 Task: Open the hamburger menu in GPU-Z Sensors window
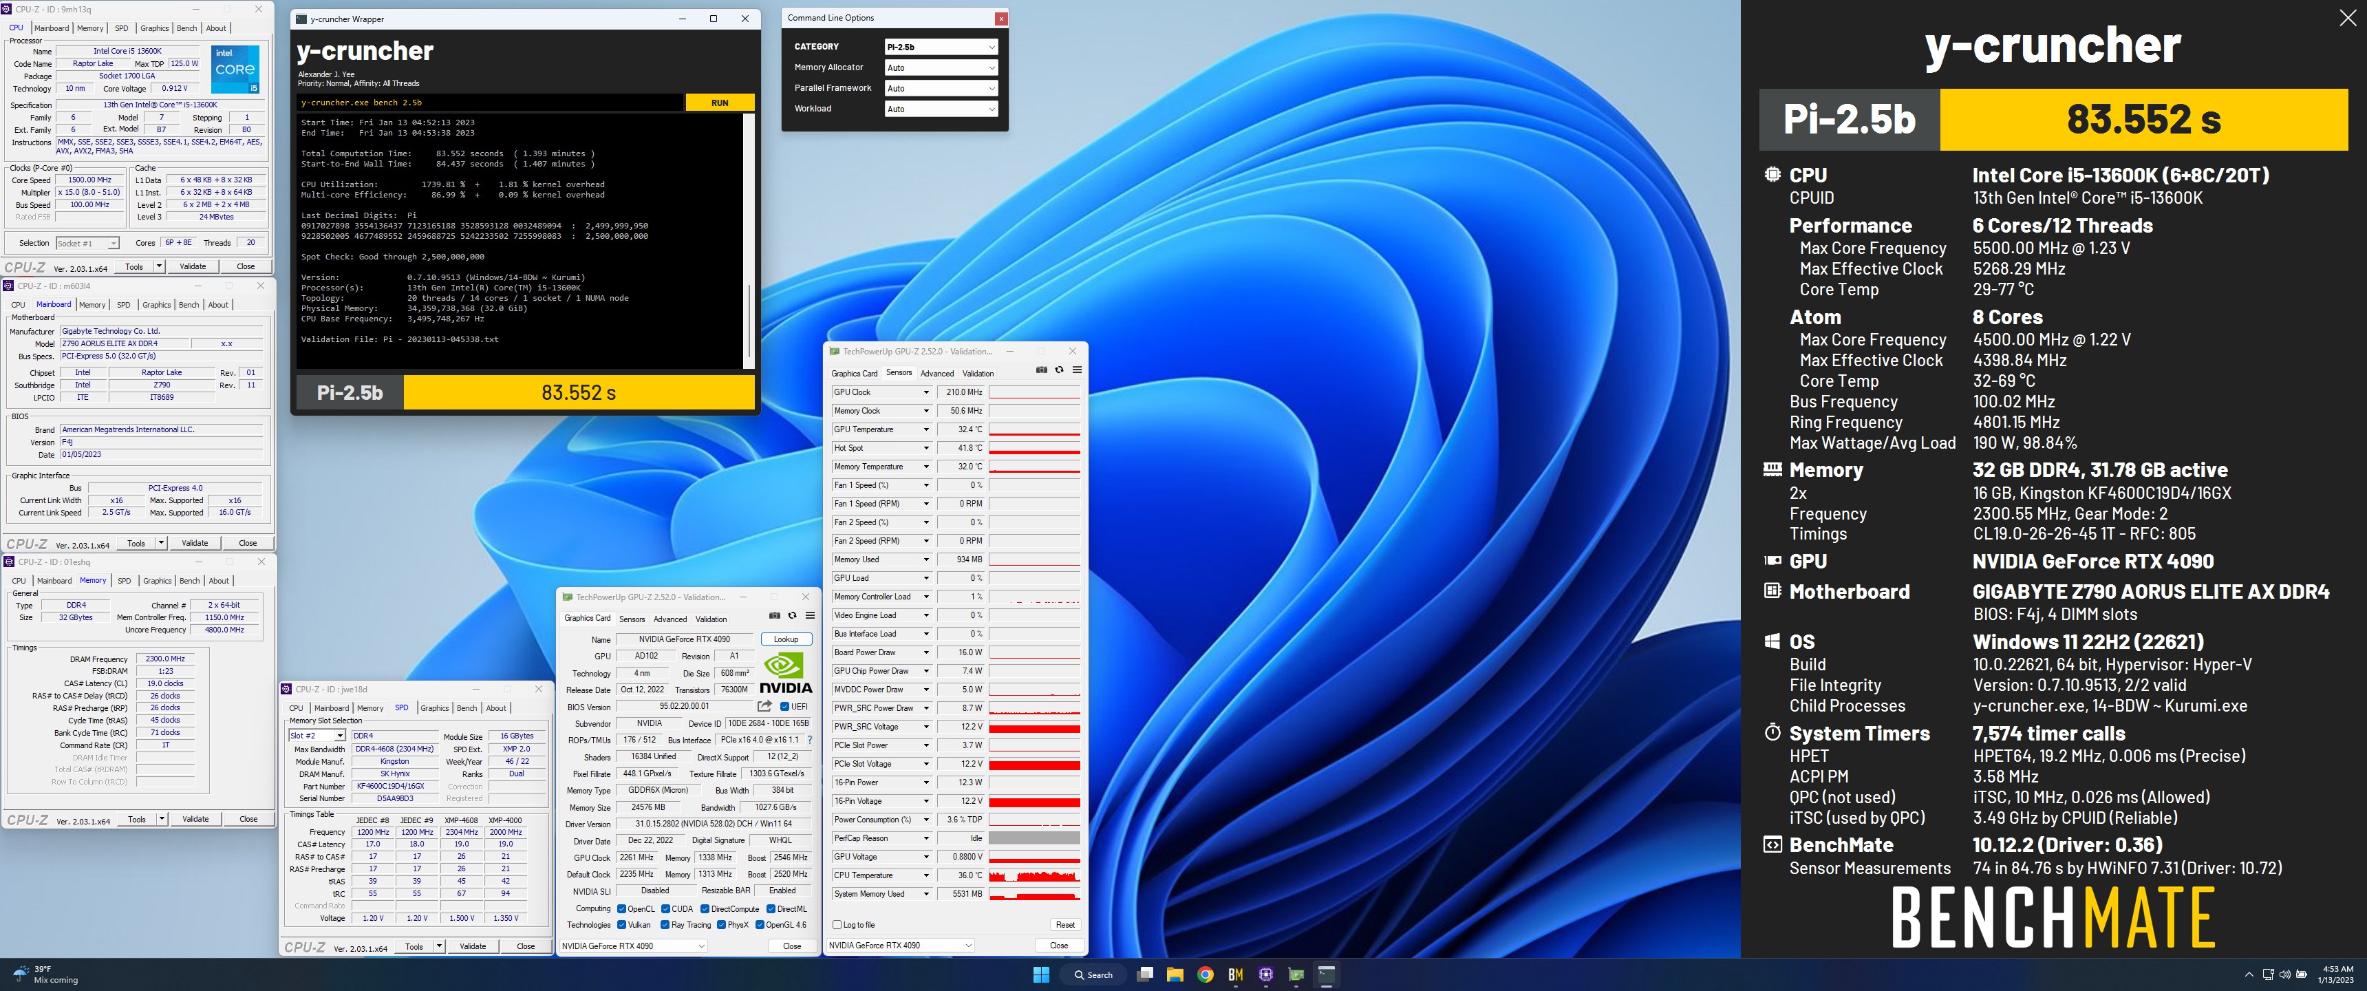(x=1077, y=370)
